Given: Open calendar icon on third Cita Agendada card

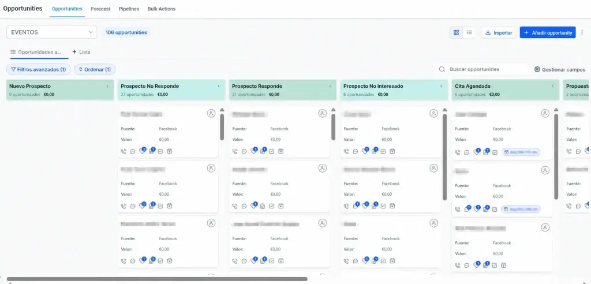Looking at the screenshot, I should coord(503,265).
